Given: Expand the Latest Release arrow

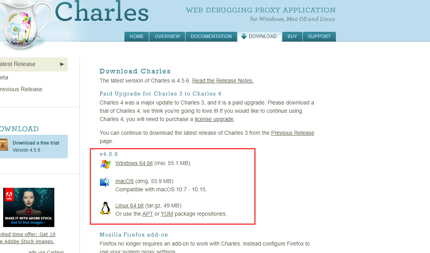Looking at the screenshot, I should click(62, 64).
